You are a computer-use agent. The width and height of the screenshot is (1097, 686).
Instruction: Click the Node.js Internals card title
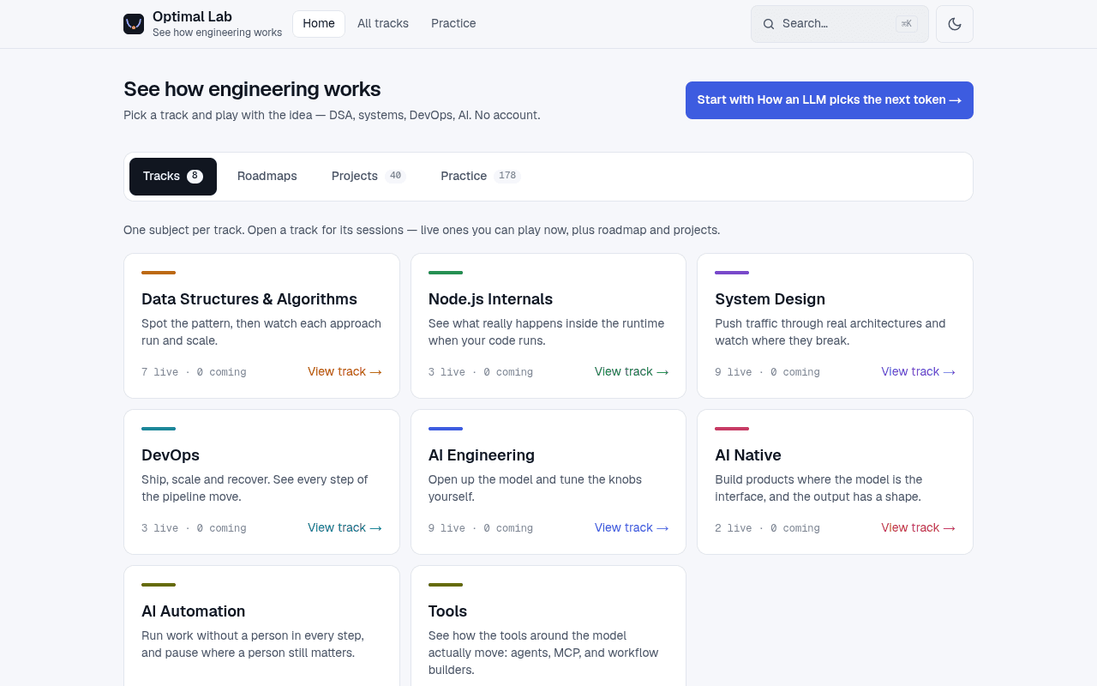[x=490, y=299]
